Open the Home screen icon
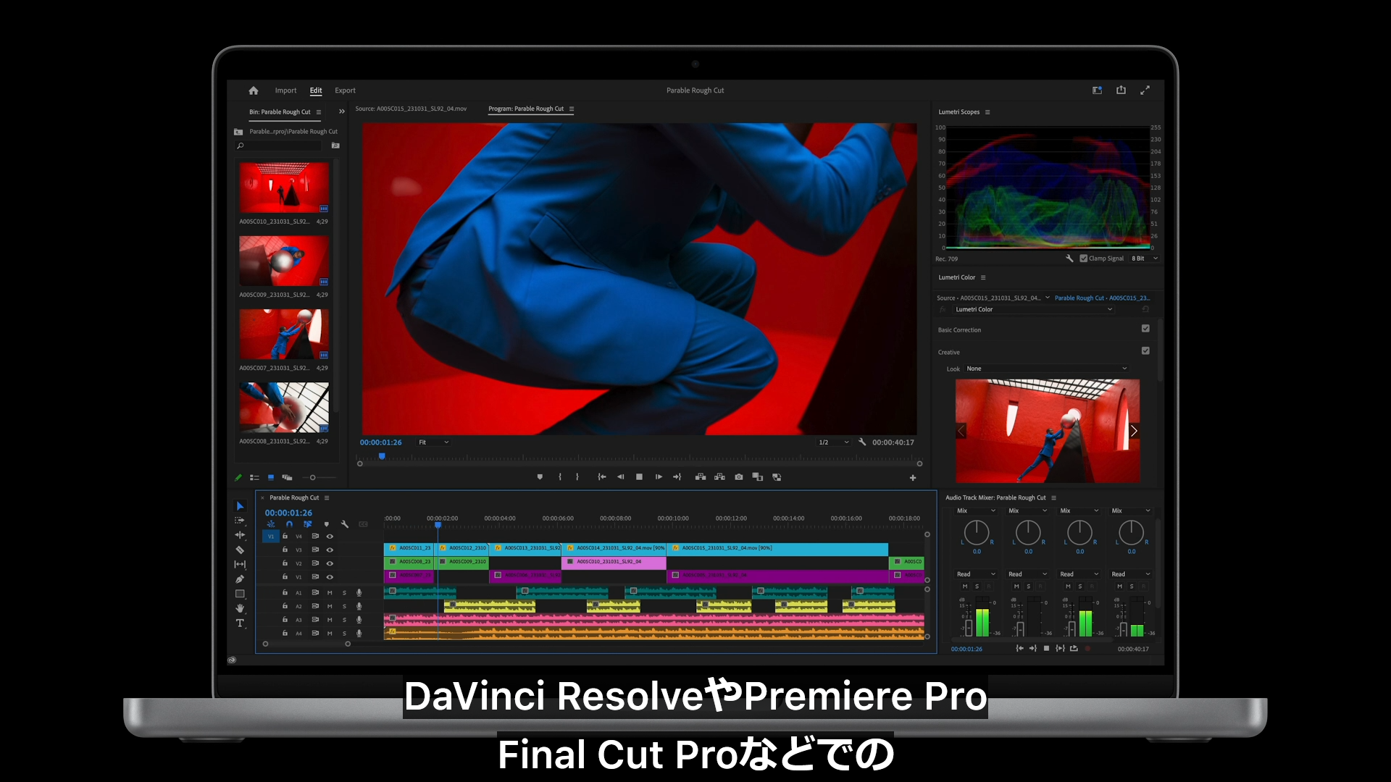 click(x=254, y=91)
